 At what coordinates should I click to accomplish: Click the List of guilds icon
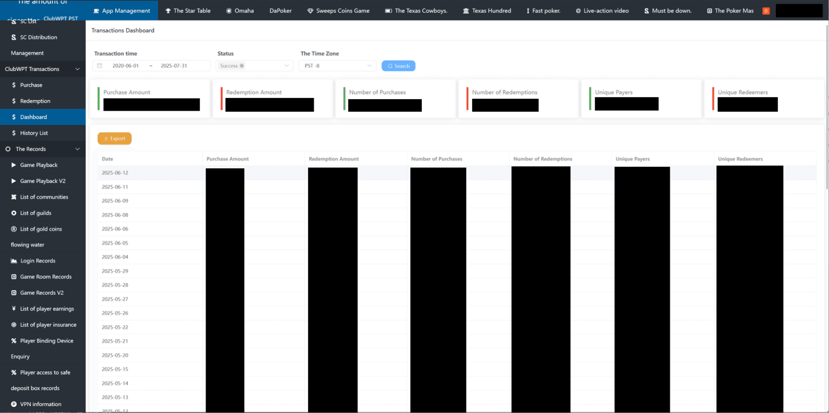(14, 213)
